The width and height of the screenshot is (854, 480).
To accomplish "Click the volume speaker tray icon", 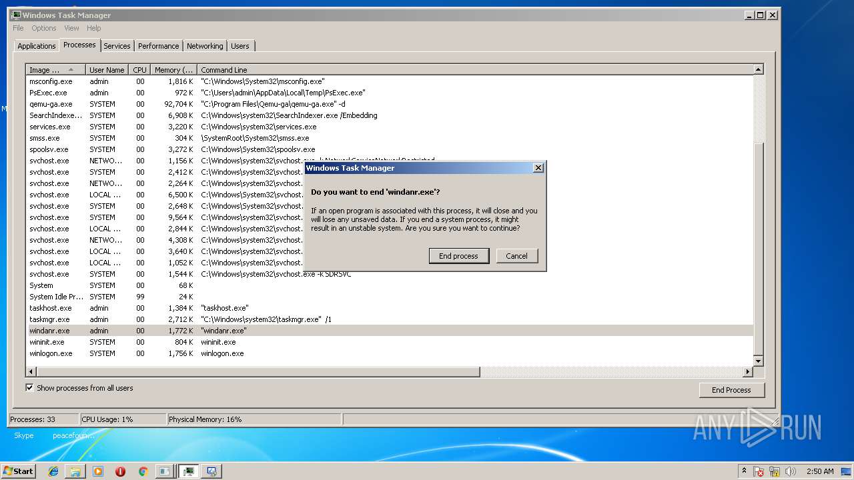I will tap(791, 471).
